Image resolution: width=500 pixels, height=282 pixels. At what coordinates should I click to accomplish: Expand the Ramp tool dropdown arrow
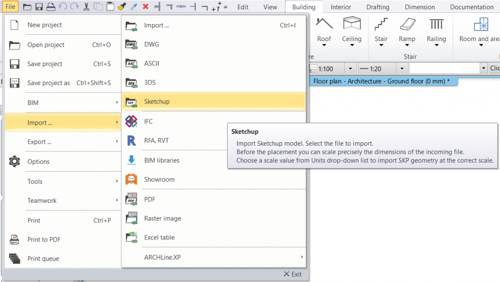click(407, 45)
